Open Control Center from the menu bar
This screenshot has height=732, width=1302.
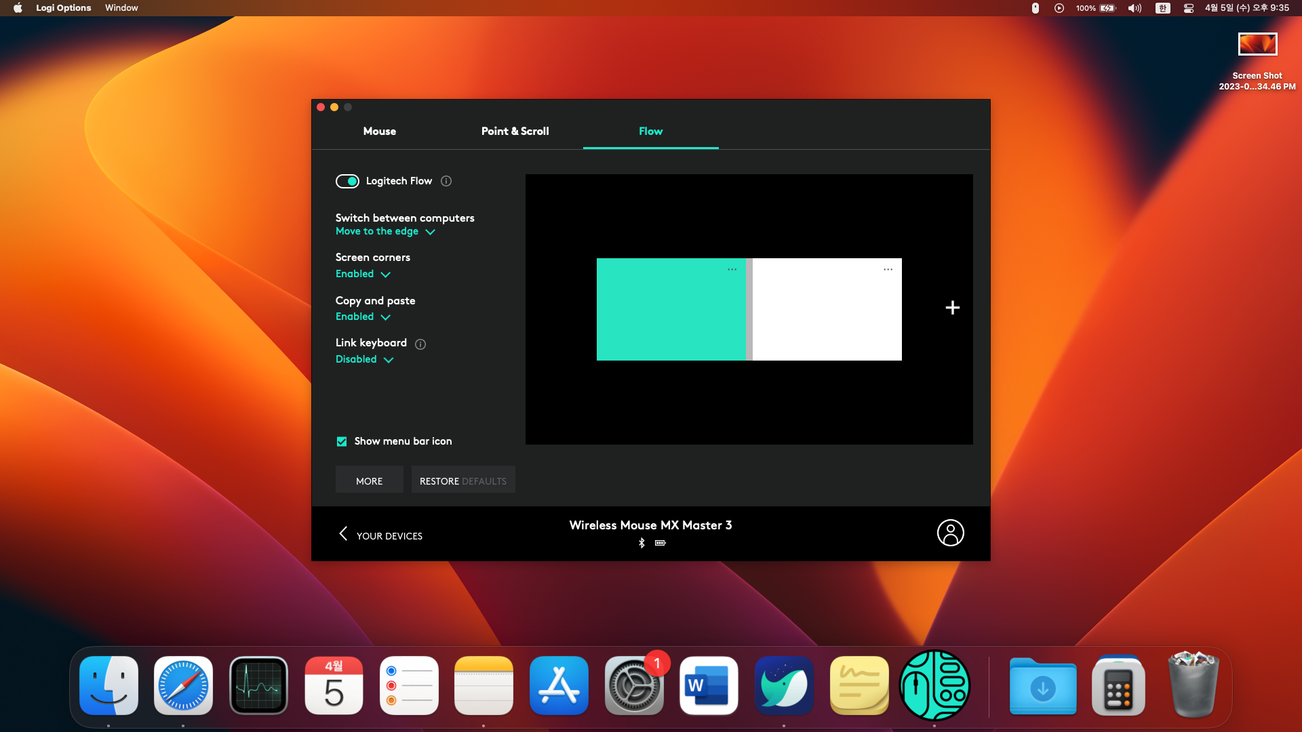1189,8
